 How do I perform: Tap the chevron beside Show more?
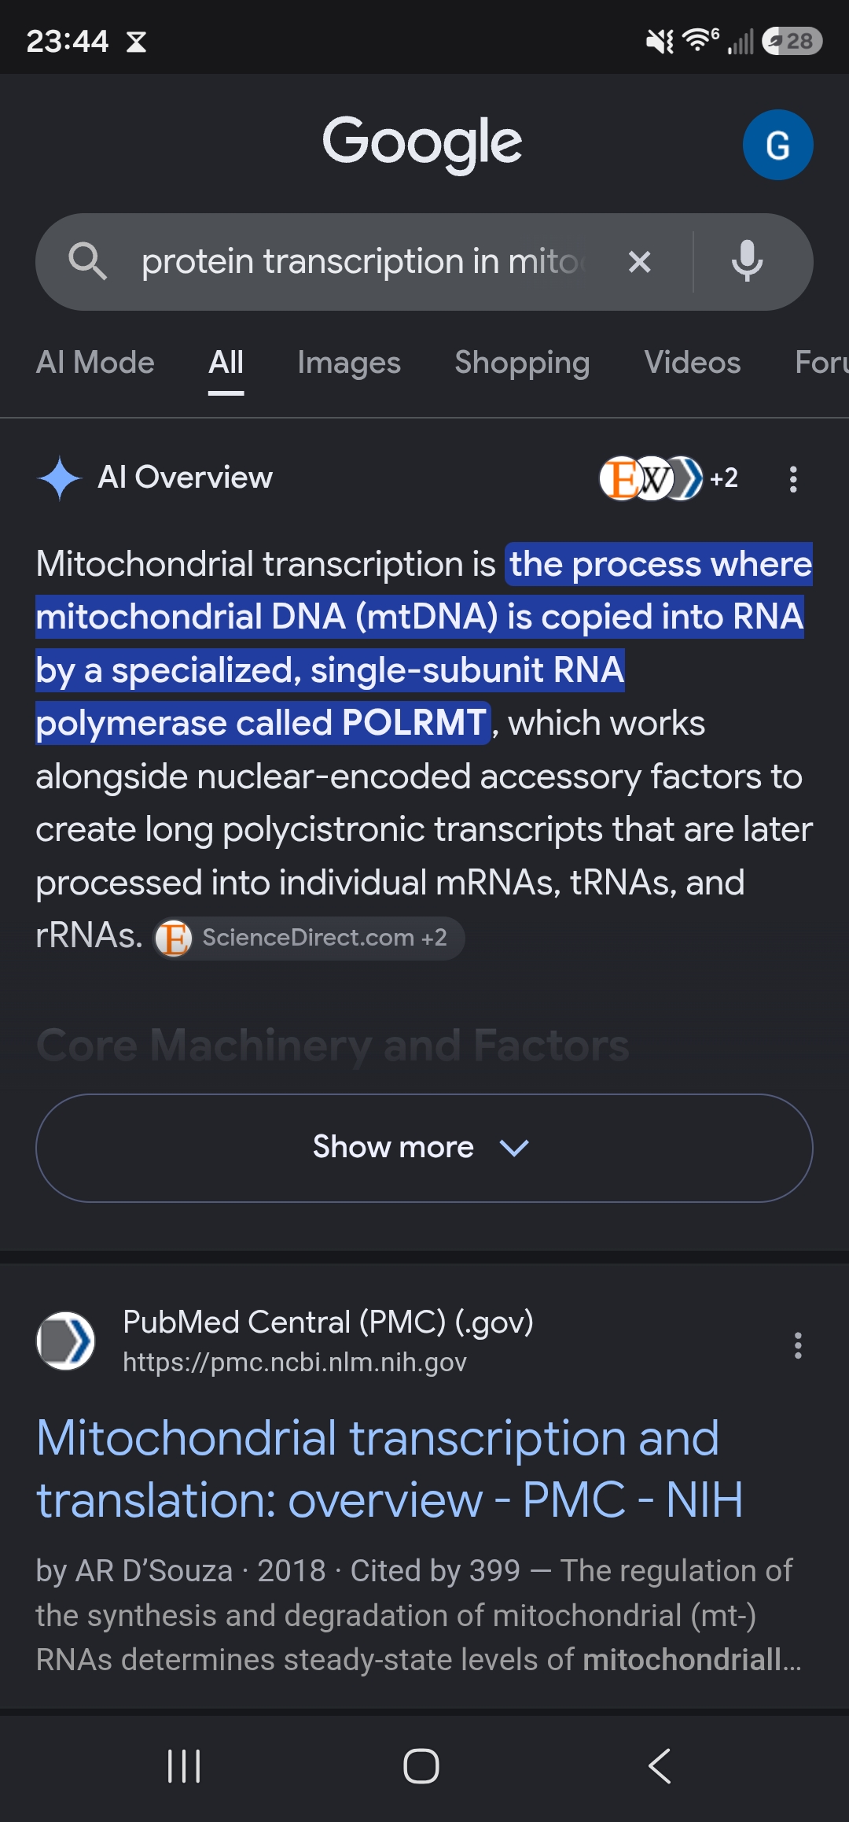coord(515,1148)
